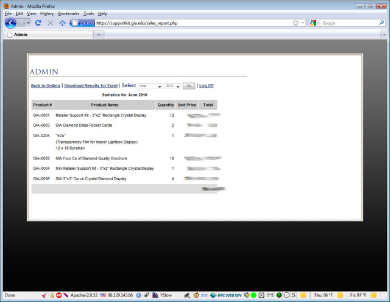Click the padlock security icon in status bar
Image resolution: width=390 pixels, height=302 pixels.
click(52, 295)
